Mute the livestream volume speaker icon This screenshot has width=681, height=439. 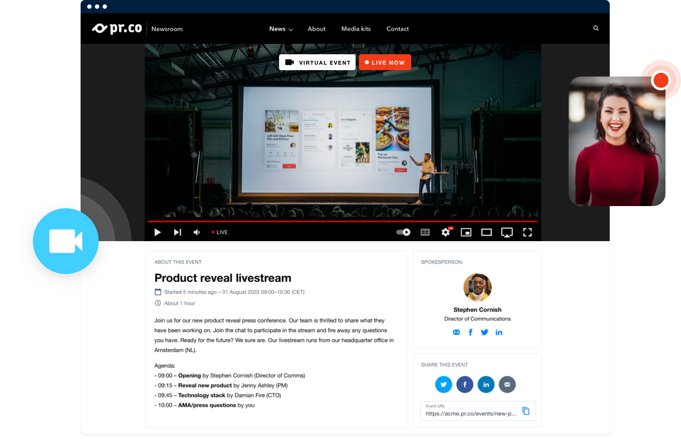pyautogui.click(x=197, y=232)
